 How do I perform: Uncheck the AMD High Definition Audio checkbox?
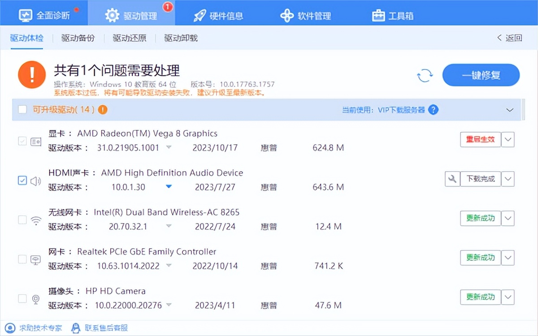coord(22,180)
